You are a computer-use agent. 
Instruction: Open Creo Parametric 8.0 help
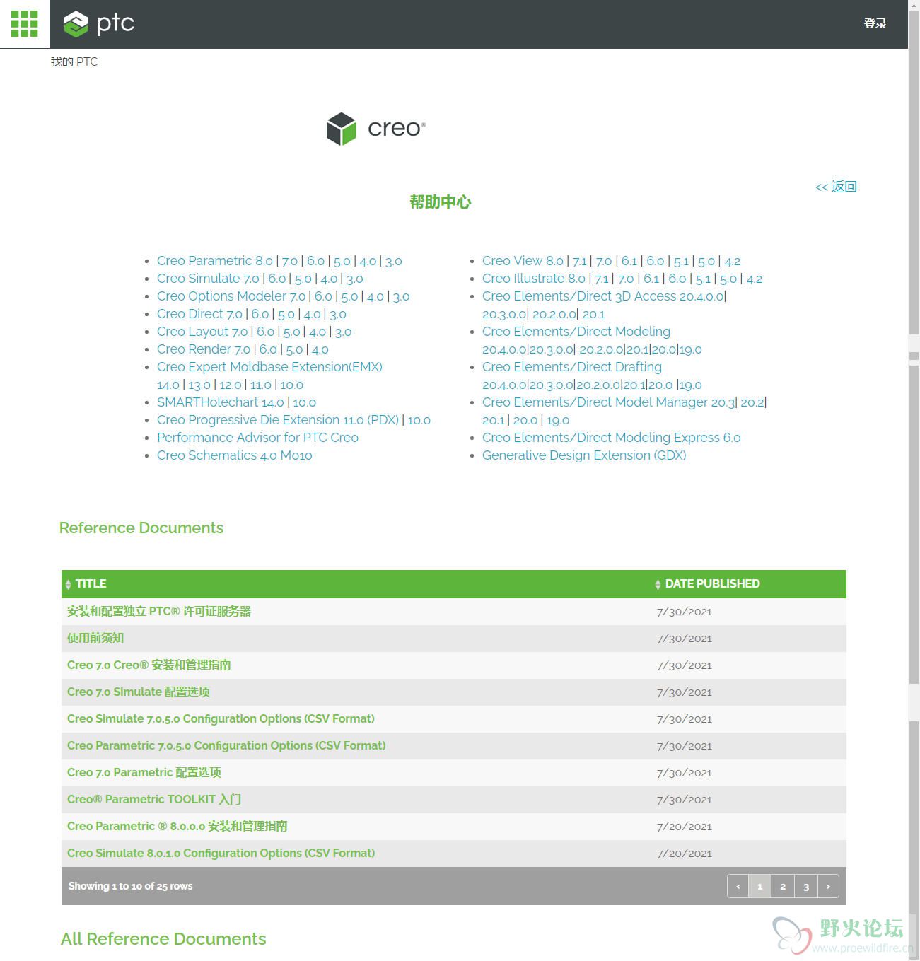215,261
